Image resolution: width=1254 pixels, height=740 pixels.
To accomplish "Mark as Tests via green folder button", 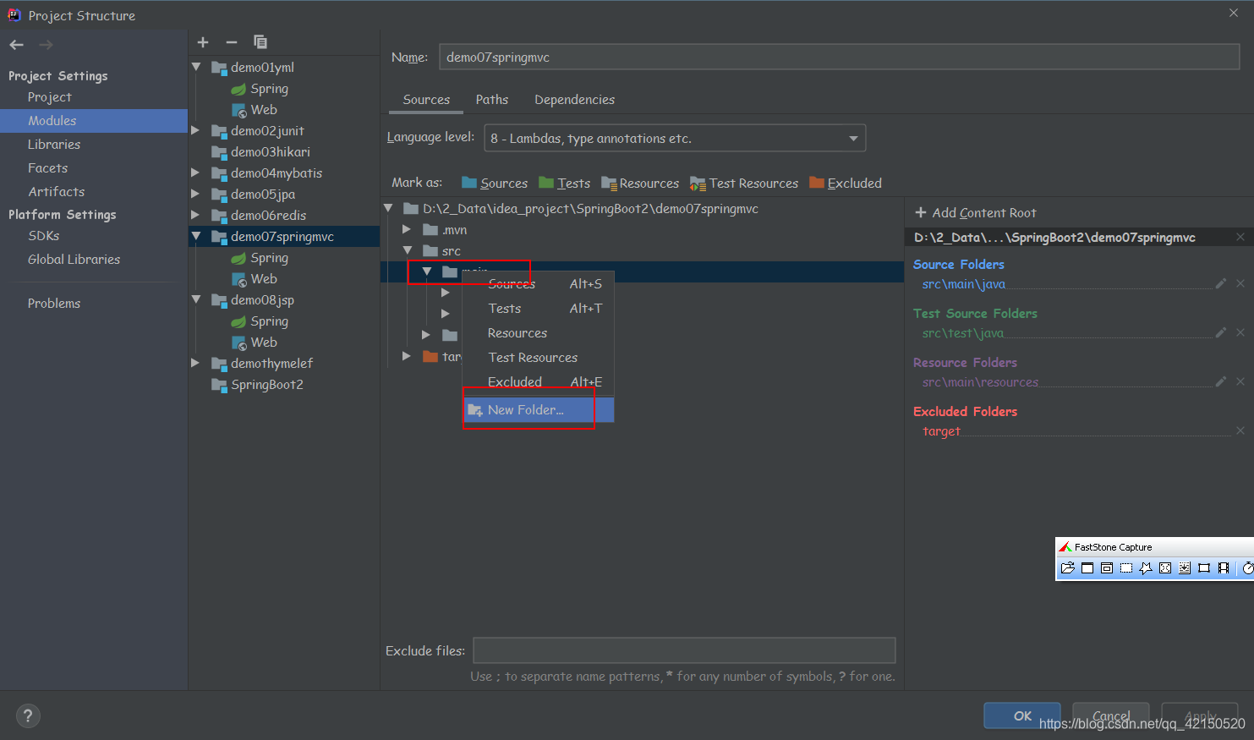I will (x=564, y=183).
